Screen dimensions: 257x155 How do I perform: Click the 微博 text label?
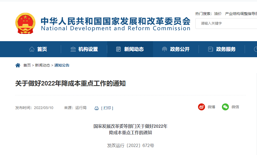point(211,107)
